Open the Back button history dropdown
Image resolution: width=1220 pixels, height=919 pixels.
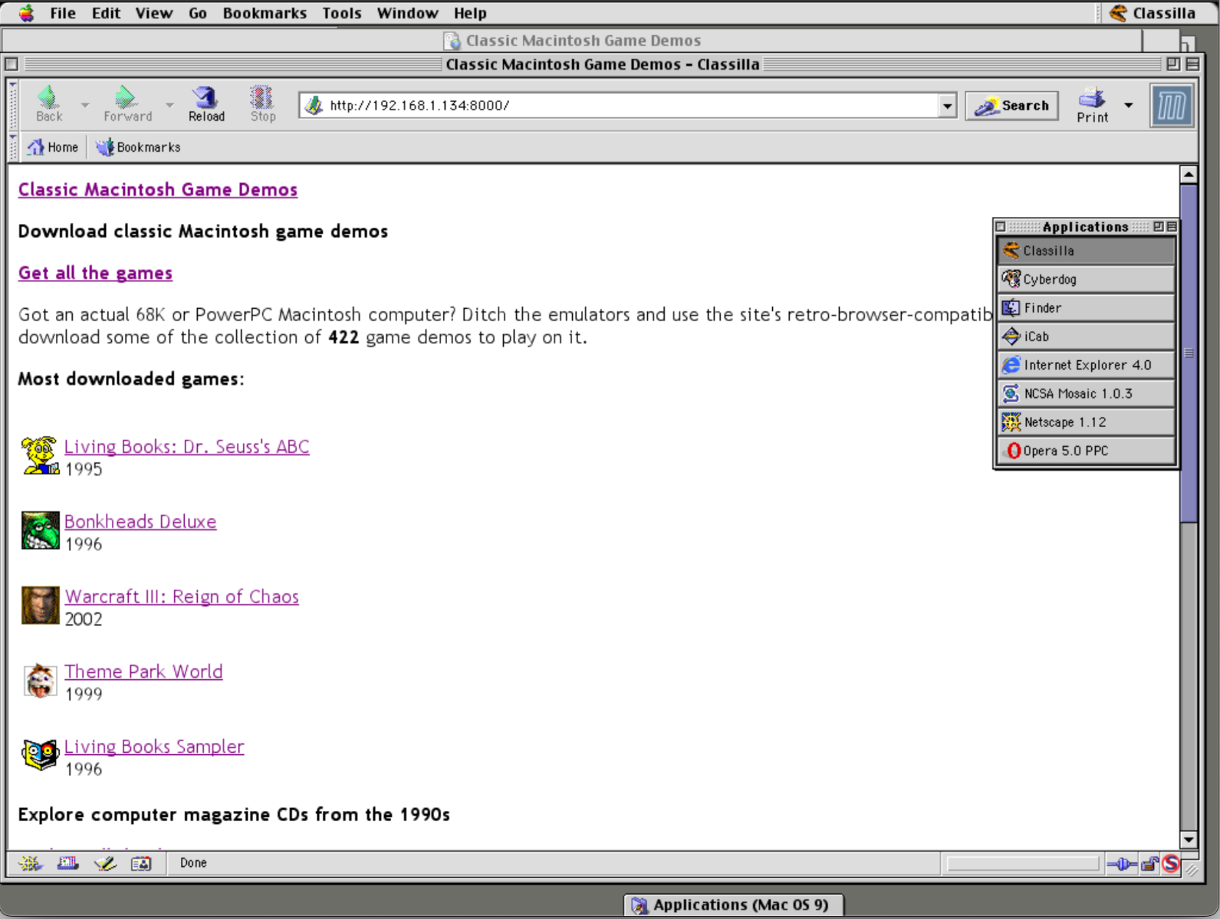(x=85, y=105)
